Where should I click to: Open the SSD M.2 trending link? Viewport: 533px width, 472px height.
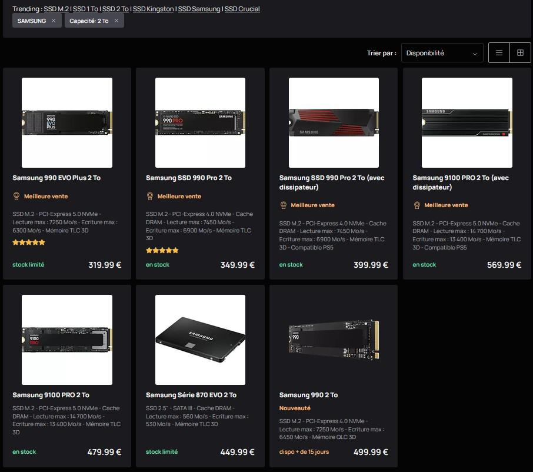coord(56,9)
